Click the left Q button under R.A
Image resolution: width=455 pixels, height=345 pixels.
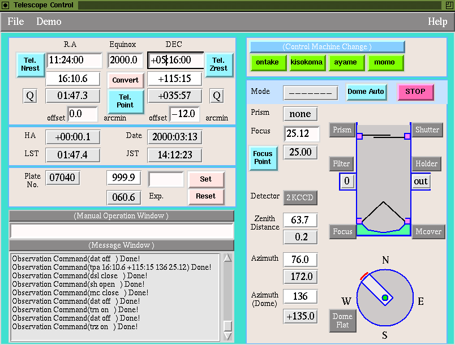coord(31,96)
